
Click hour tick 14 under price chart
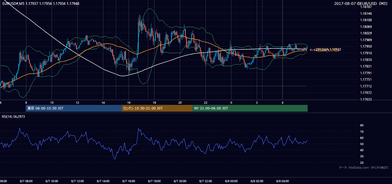[x=103, y=102]
